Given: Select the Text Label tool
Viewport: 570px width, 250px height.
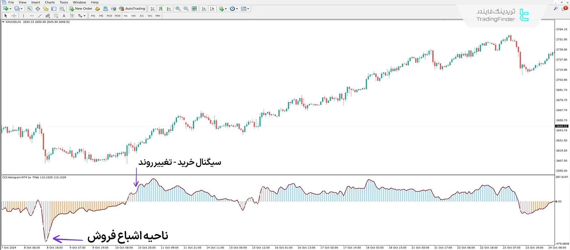Looking at the screenshot, I should [72, 16].
